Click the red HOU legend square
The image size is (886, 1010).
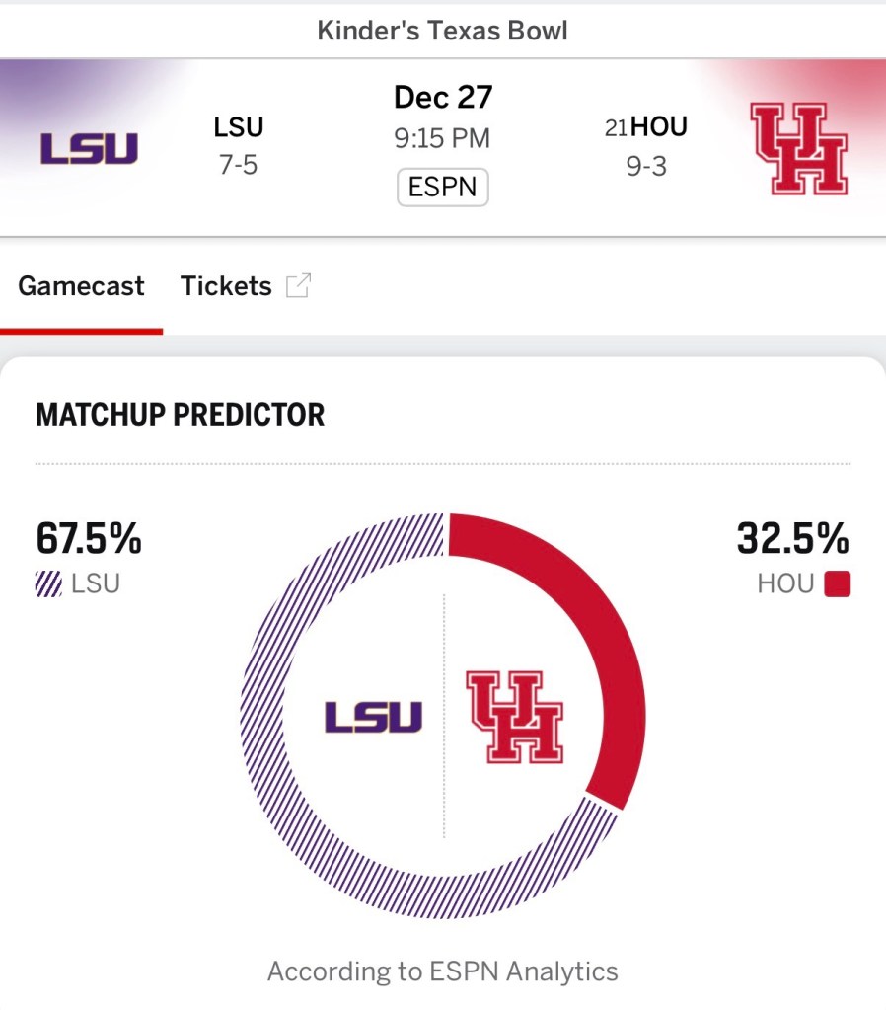[837, 584]
